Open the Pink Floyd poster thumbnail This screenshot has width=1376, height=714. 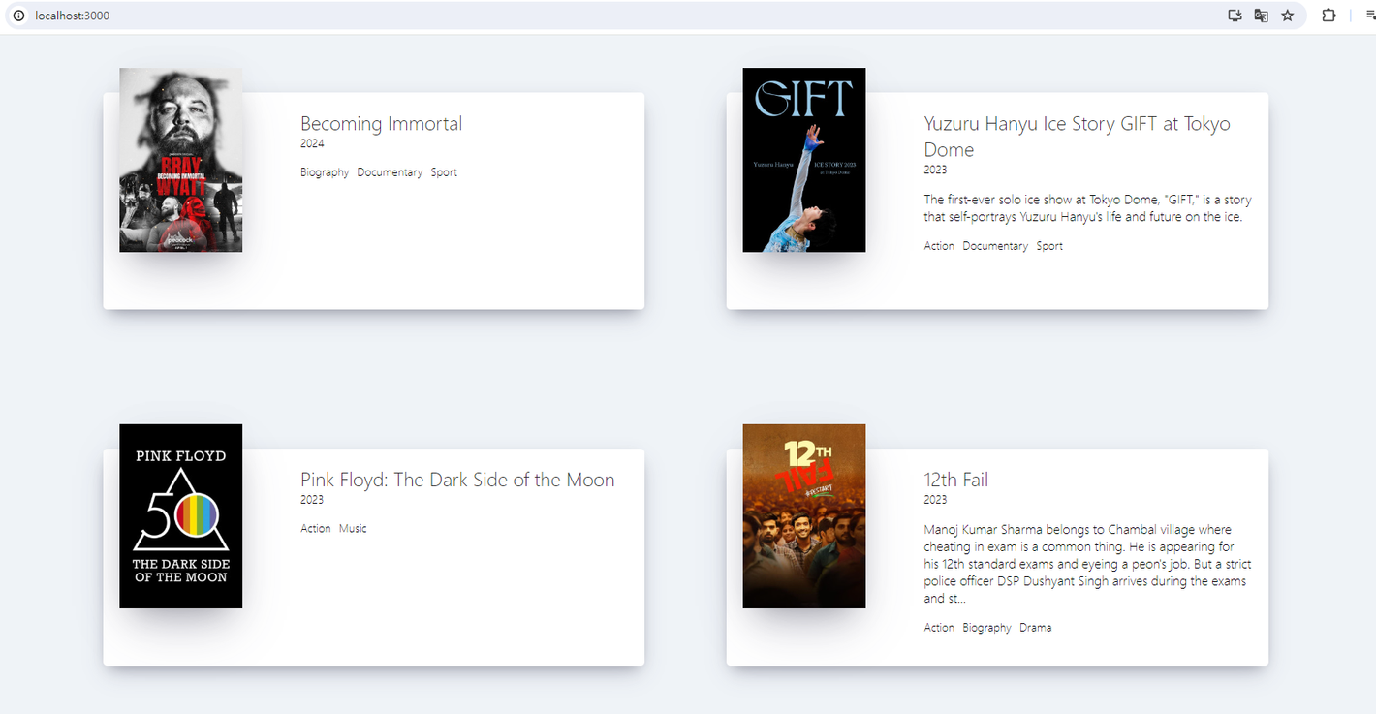pos(181,516)
